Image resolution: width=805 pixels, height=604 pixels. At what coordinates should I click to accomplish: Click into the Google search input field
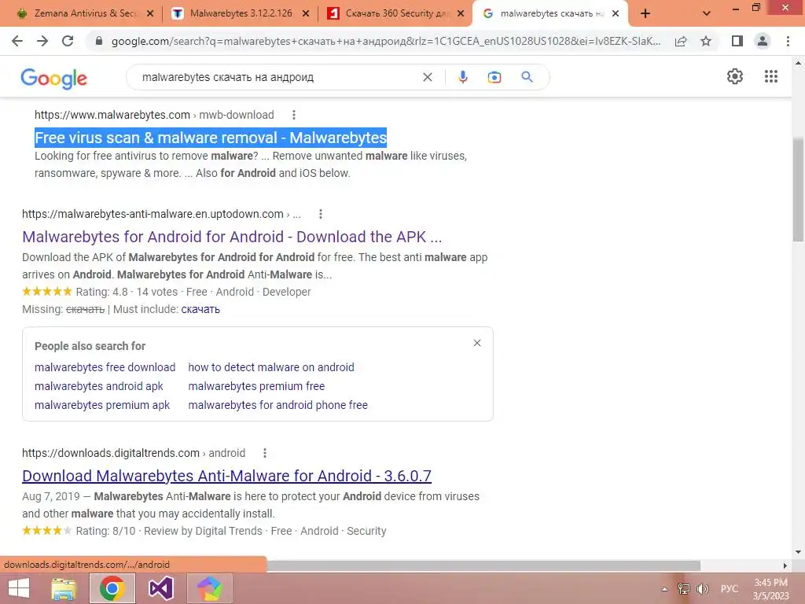pyautogui.click(x=278, y=77)
